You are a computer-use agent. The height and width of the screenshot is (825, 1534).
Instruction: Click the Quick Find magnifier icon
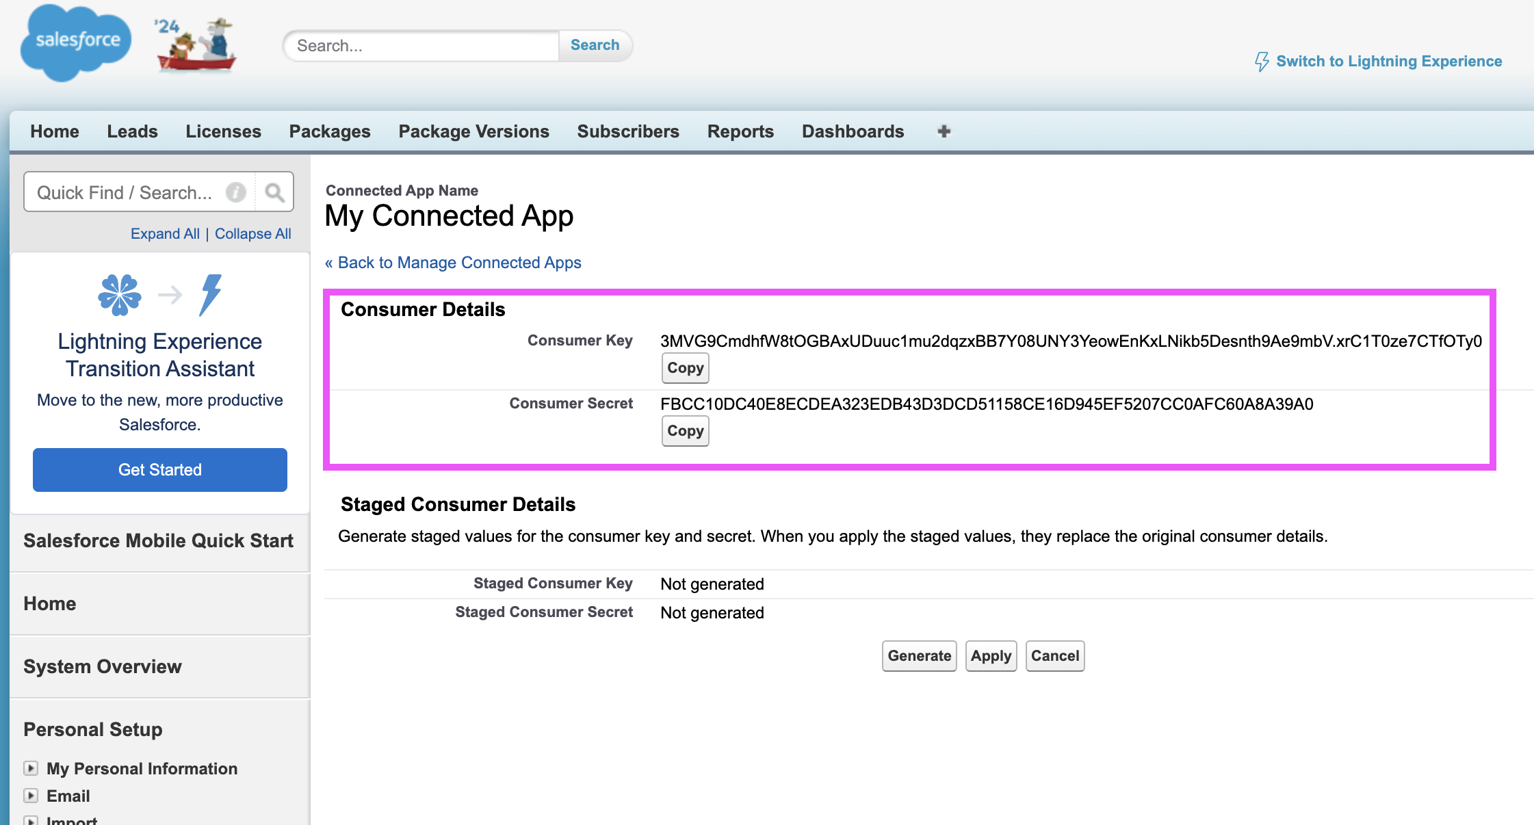[274, 192]
